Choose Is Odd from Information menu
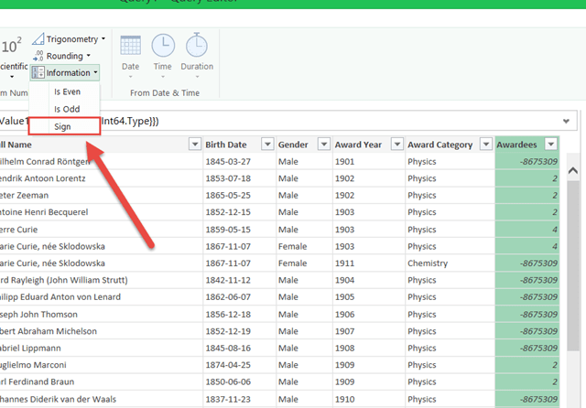Image resolution: width=586 pixels, height=408 pixels. [x=66, y=109]
